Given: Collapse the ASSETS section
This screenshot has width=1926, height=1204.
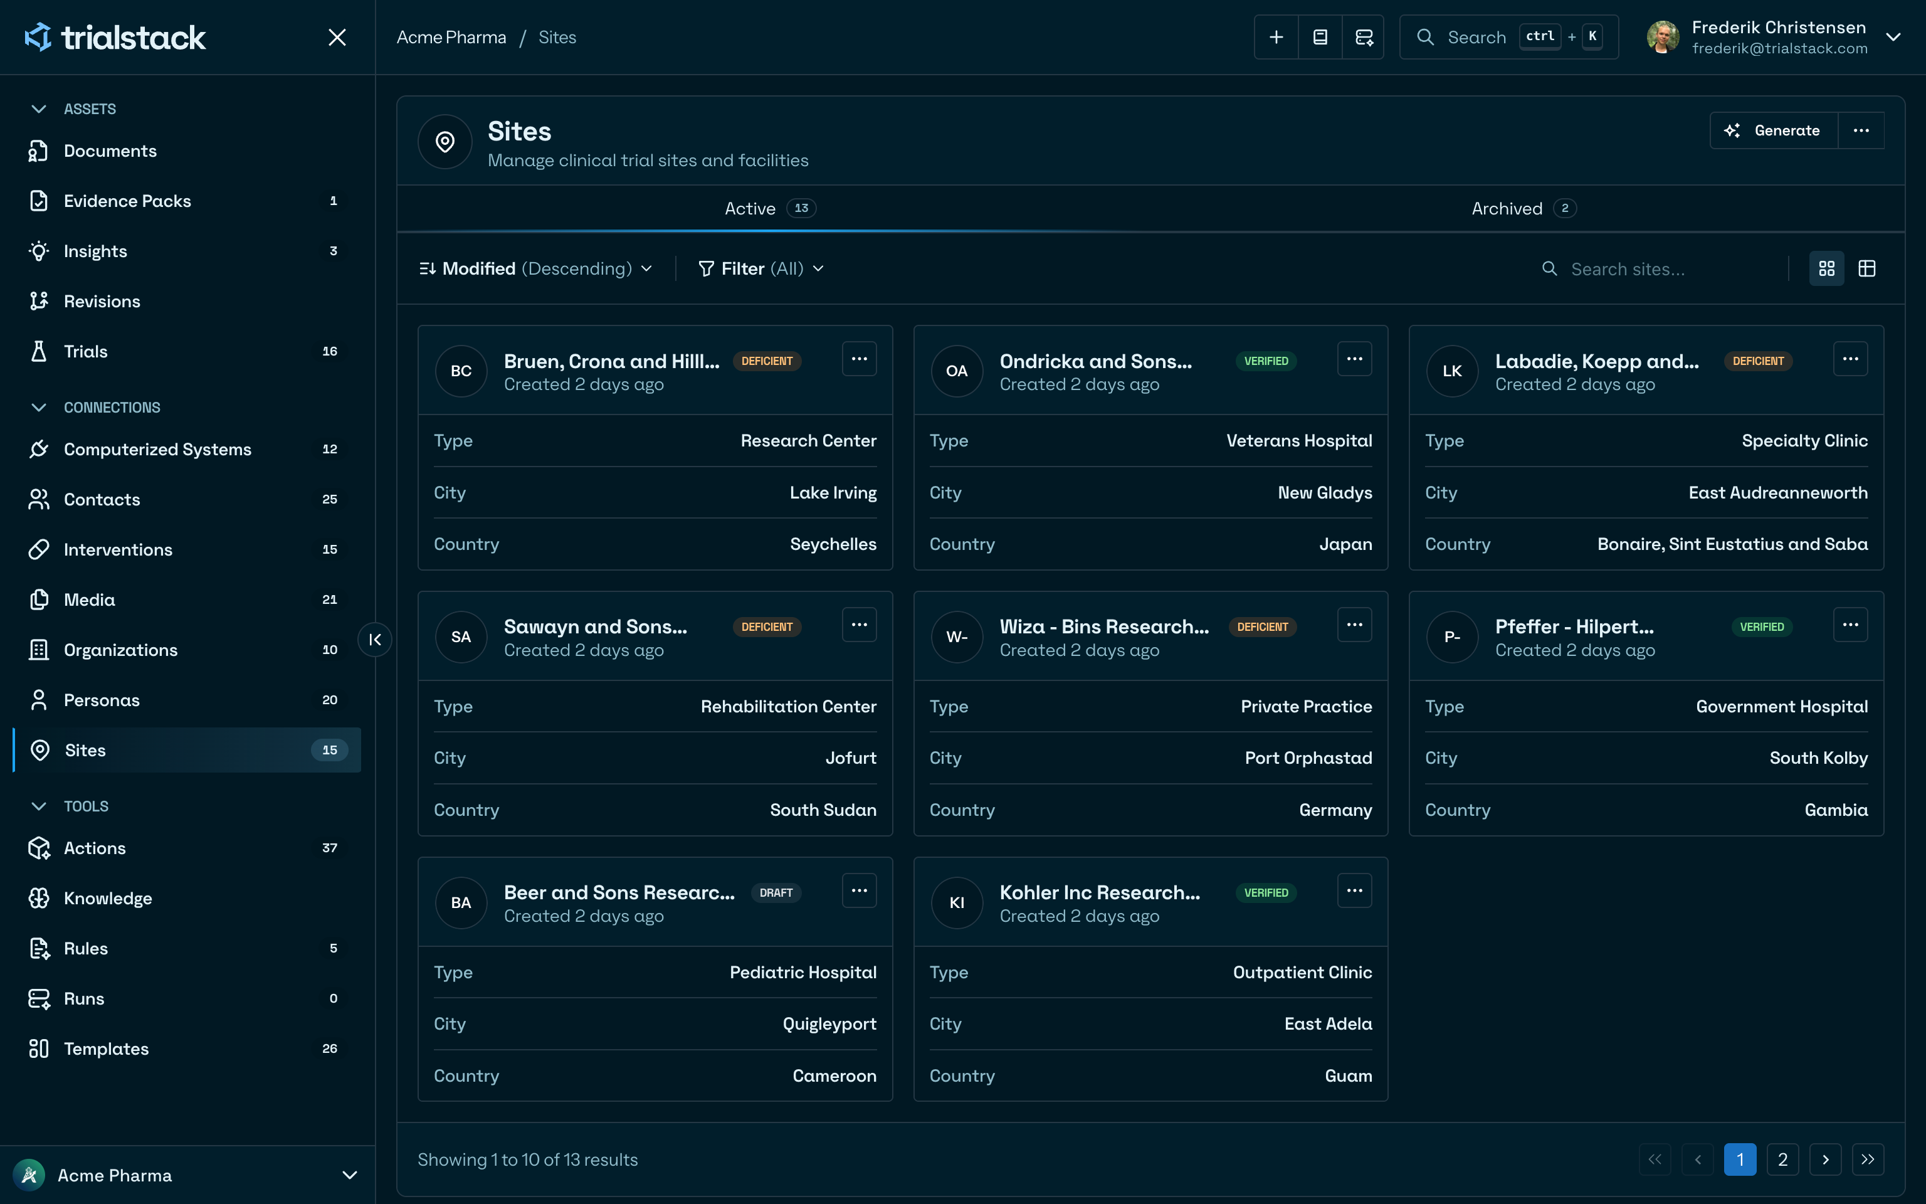Looking at the screenshot, I should [x=73, y=109].
